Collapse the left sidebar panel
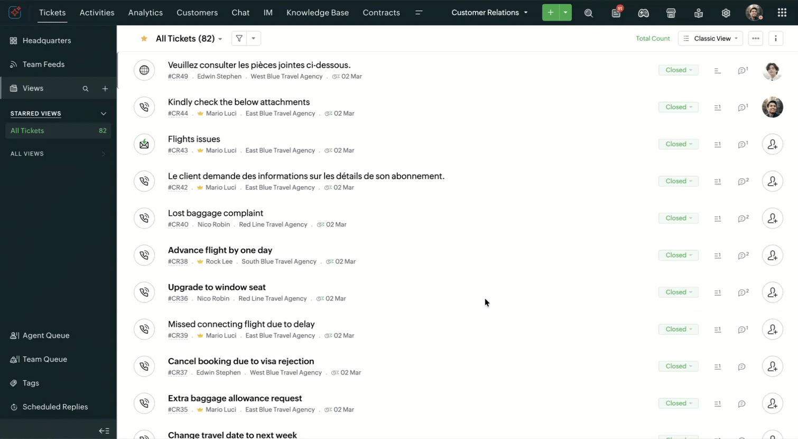798x439 pixels. [104, 431]
